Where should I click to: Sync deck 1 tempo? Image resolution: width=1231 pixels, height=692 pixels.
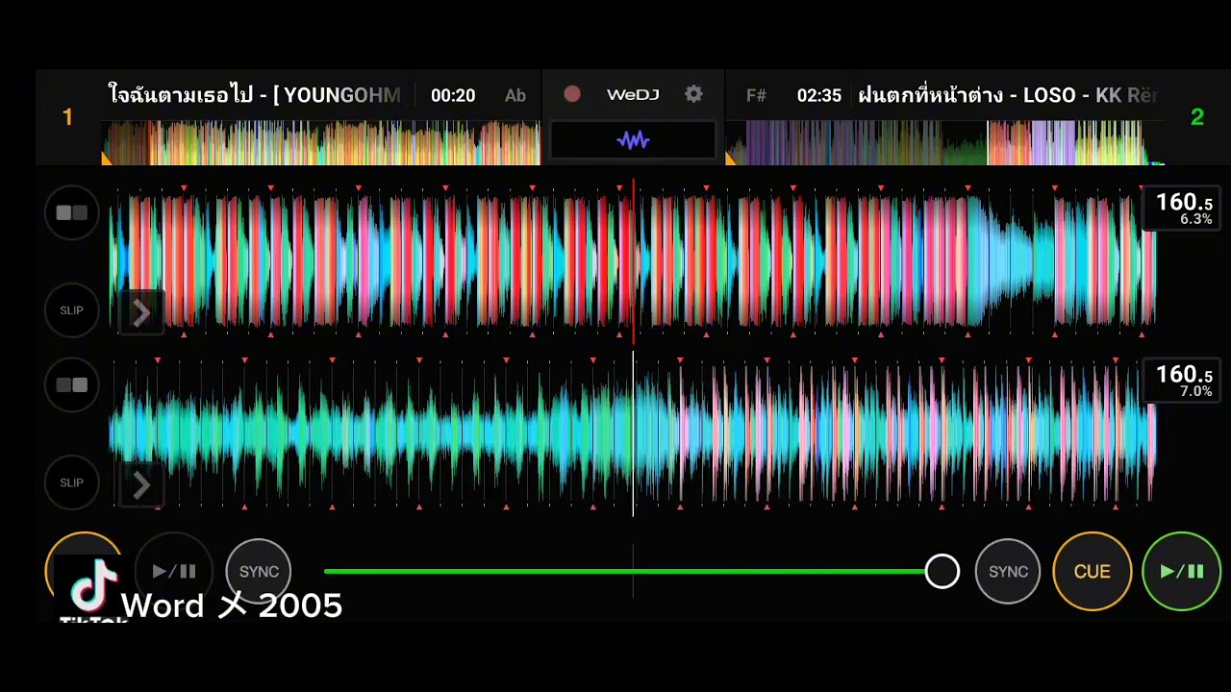click(x=259, y=572)
